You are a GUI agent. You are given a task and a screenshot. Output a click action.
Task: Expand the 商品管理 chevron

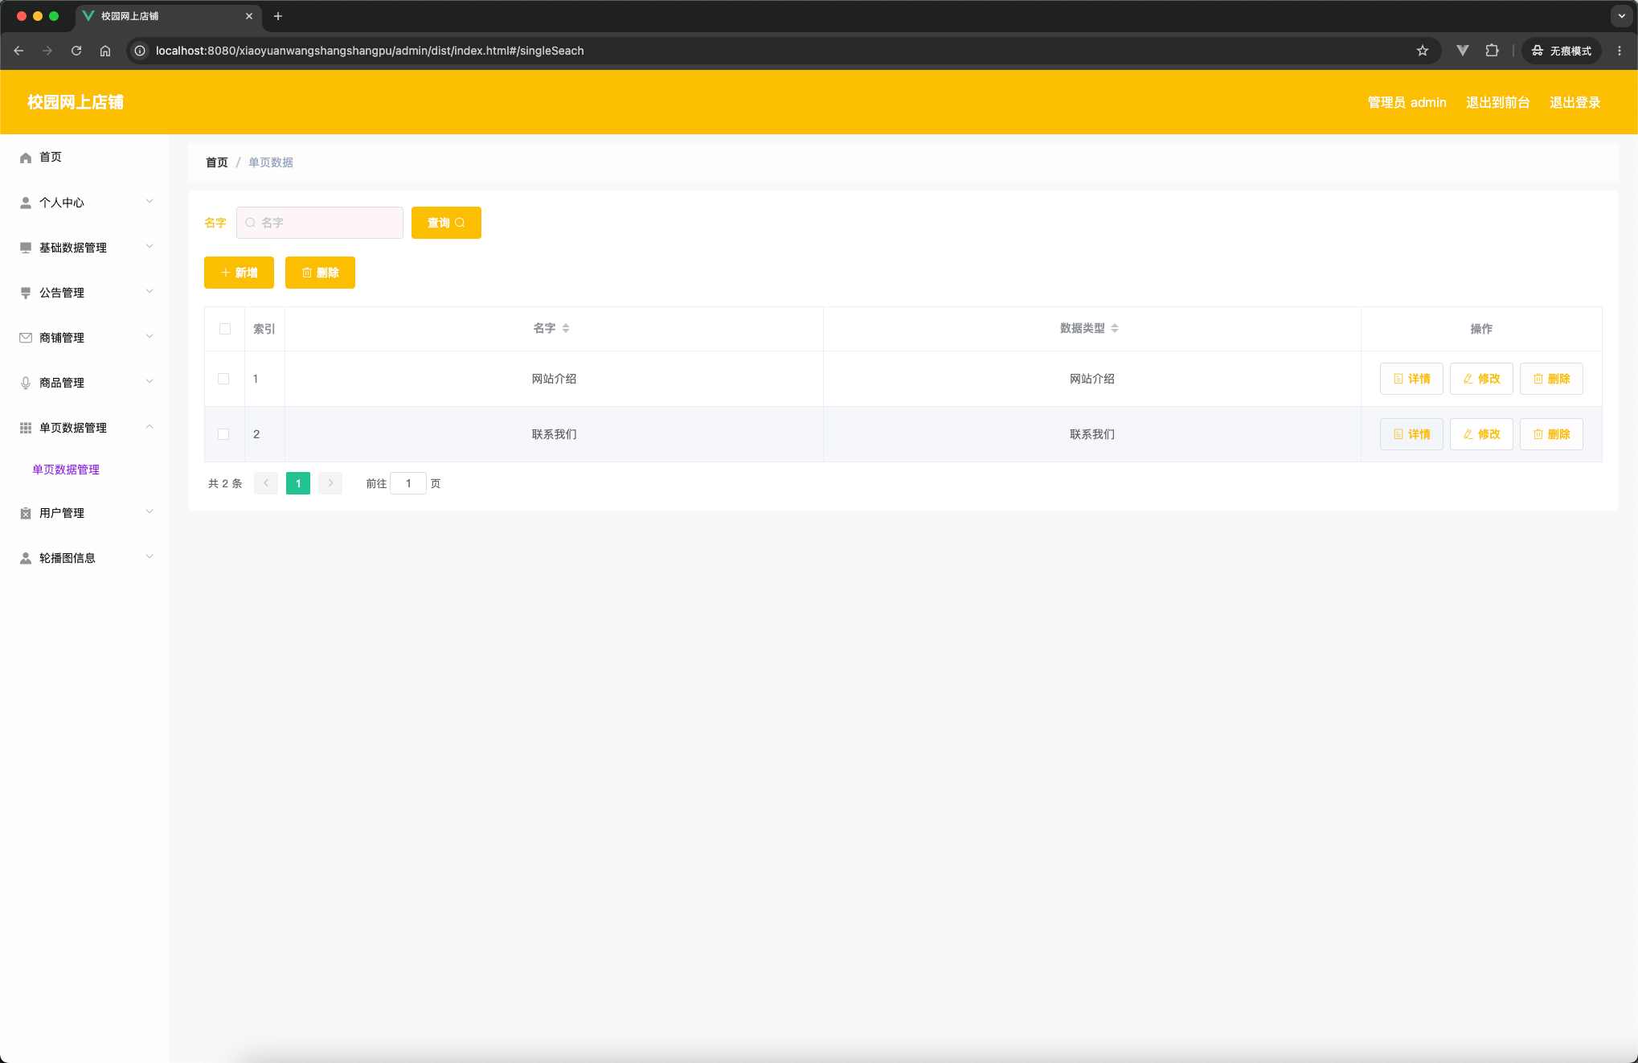pos(149,381)
